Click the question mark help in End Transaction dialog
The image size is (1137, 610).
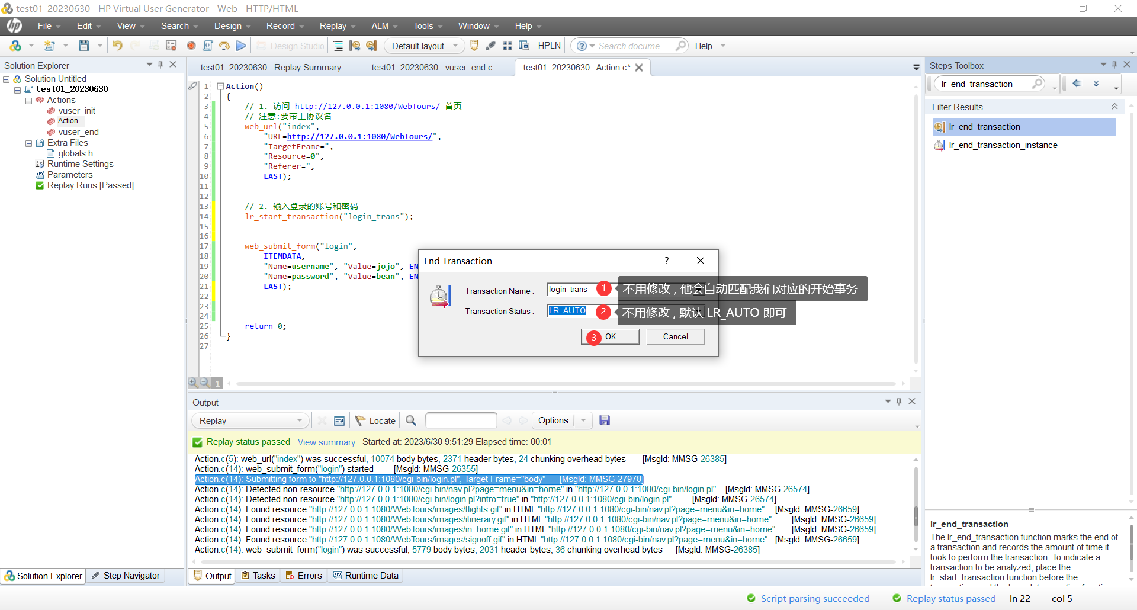(x=667, y=261)
